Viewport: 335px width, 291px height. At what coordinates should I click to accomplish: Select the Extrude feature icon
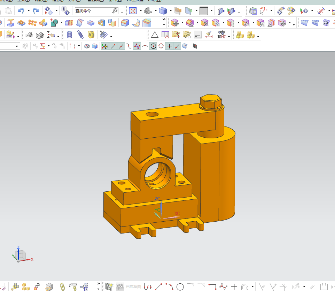pyautogui.click(x=11, y=23)
